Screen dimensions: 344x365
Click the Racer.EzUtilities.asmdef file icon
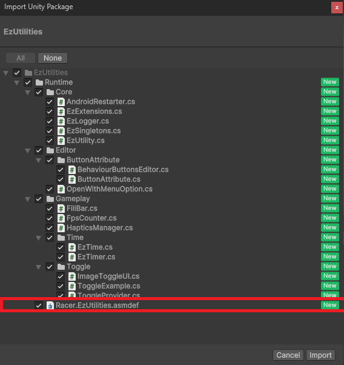[x=50, y=306]
